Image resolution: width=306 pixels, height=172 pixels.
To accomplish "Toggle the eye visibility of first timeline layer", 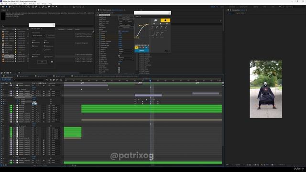I will tap(1, 86).
